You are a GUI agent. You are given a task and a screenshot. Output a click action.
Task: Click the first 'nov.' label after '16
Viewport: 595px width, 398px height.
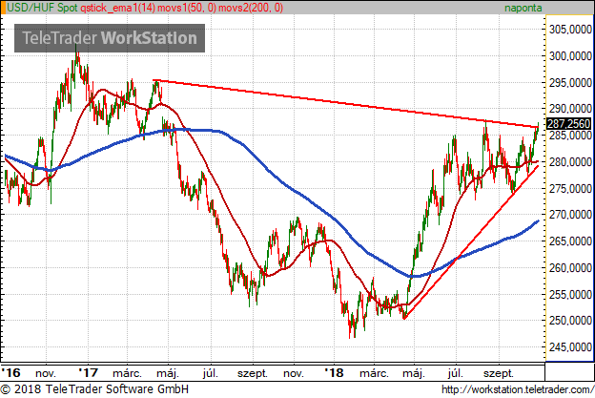(46, 374)
